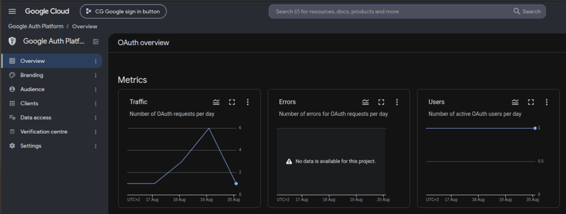Open more options for Overview item

point(96,61)
